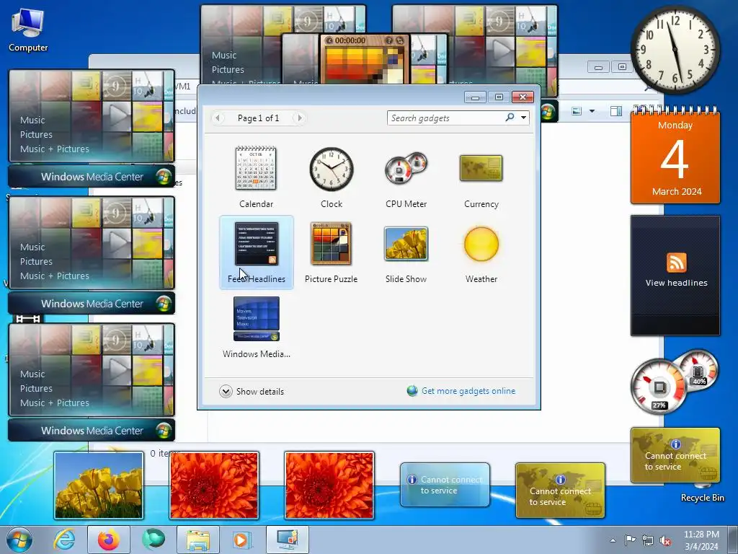The image size is (738, 554).
Task: Go to next gadget gallery page
Action: (300, 118)
